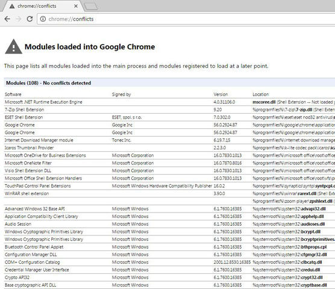The height and width of the screenshot is (289, 335).
Task: Click the mscoree.dll location cell
Action: tap(294, 102)
